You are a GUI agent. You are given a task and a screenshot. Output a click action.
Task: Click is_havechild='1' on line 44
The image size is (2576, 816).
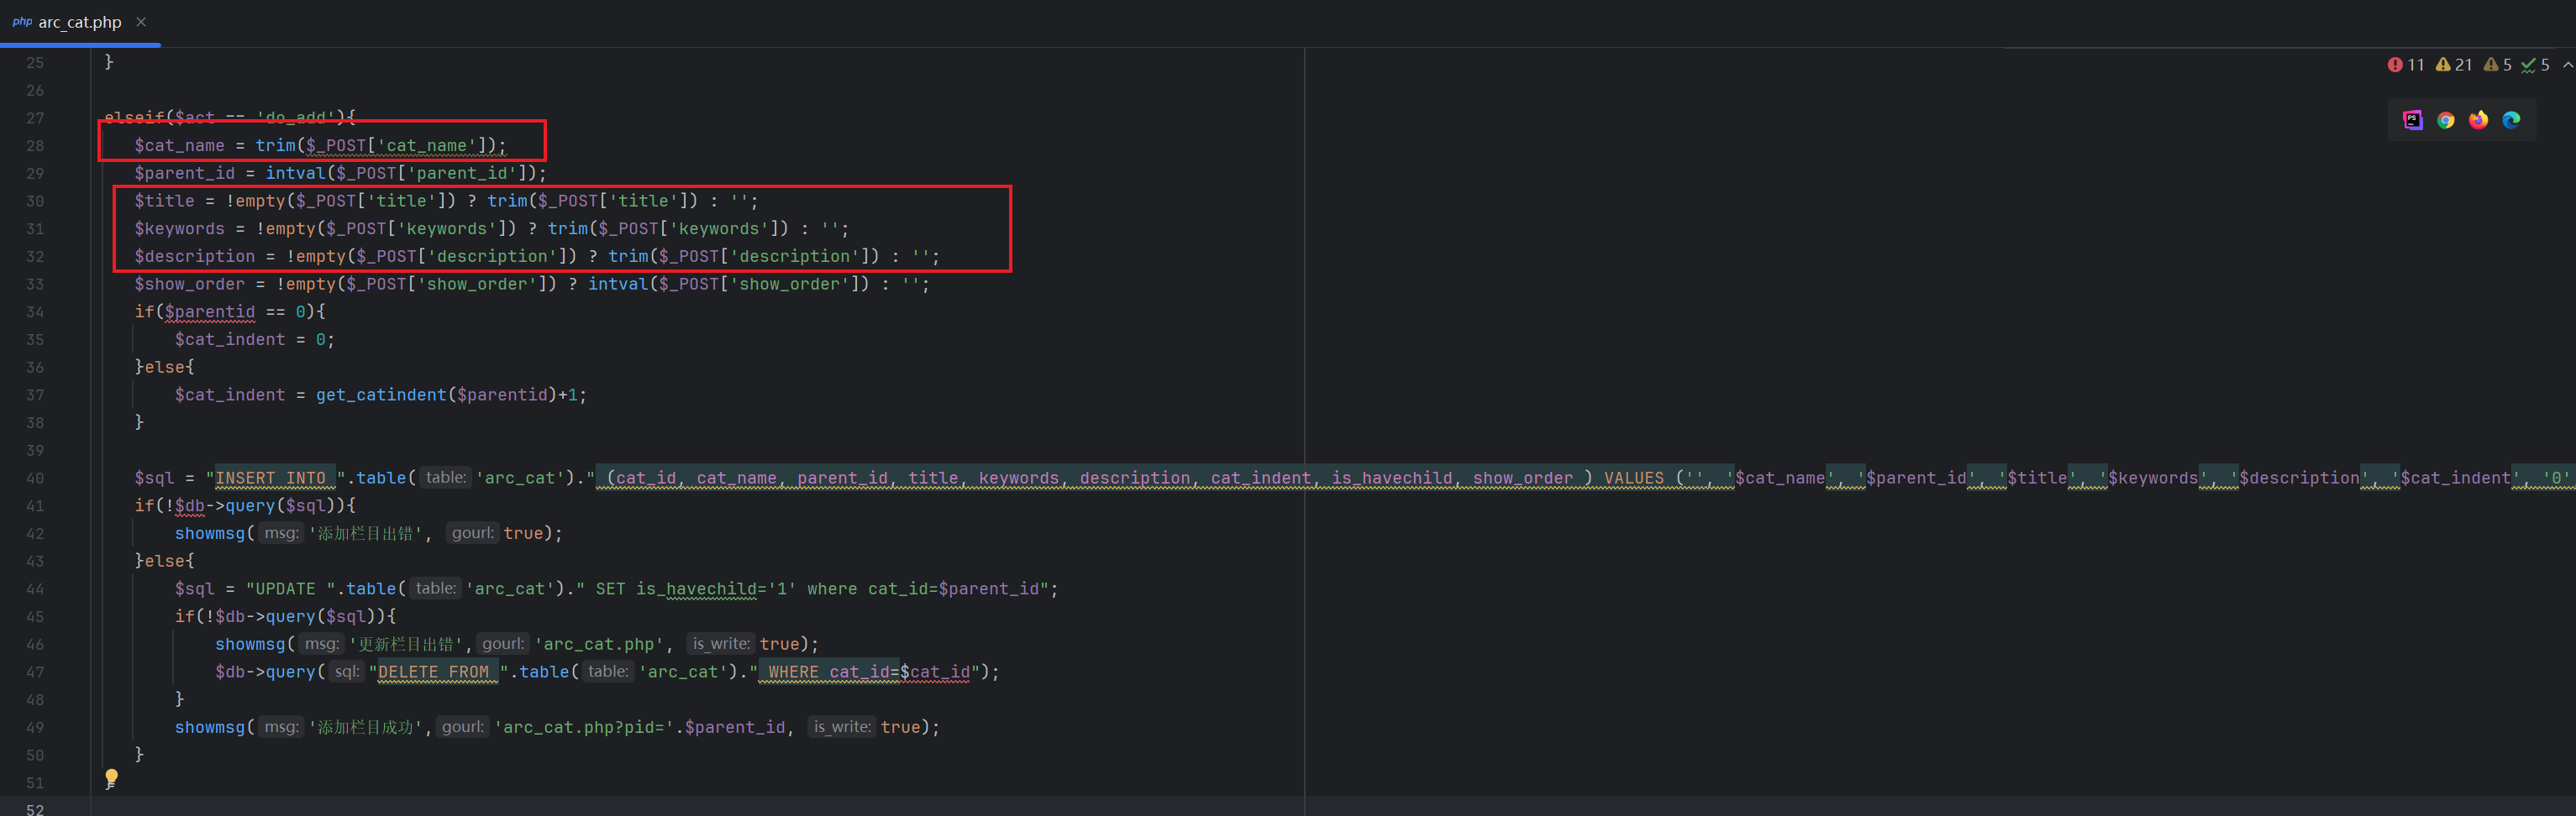(716, 589)
